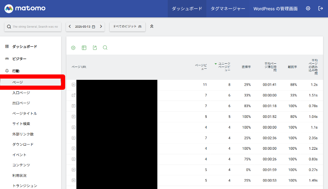328x189 pixels.
Task: Select 利用状況 in the sidebar
Action: pos(20,175)
